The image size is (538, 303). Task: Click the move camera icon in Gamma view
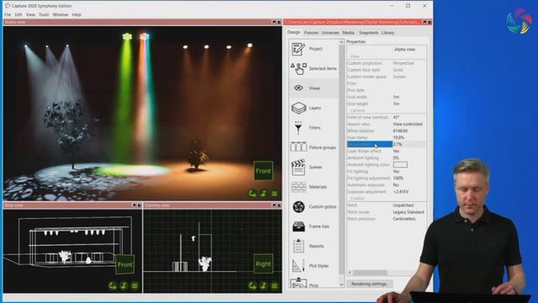point(263,286)
